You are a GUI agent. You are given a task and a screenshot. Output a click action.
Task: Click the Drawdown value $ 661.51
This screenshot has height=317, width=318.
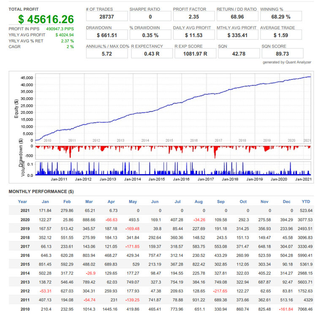[107, 36]
